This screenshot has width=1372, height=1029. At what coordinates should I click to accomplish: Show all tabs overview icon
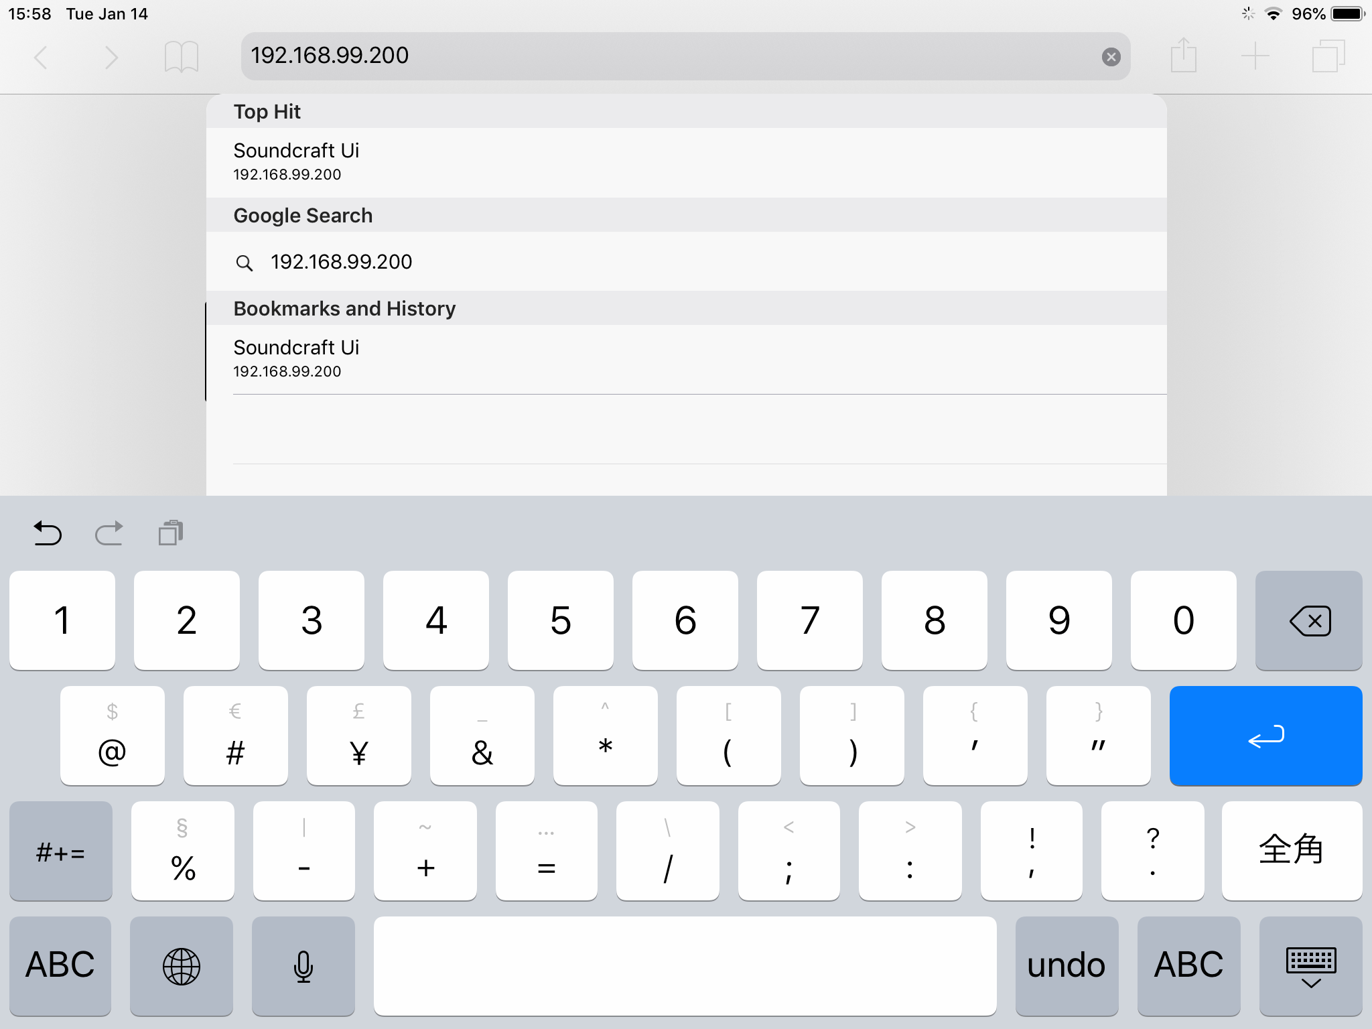[x=1328, y=56]
